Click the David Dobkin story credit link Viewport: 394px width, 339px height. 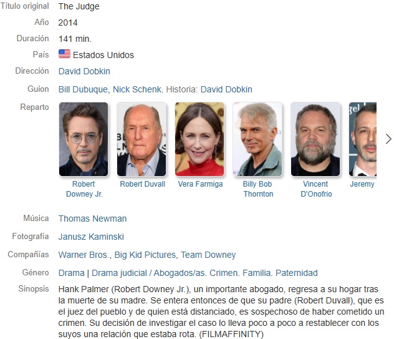click(226, 89)
